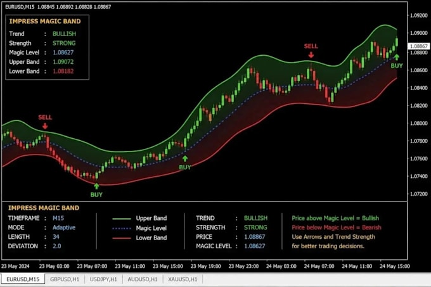Select Lower Band value 1.08182
Image resolution: width=431 pixels, height=287 pixels.
[x=63, y=71]
